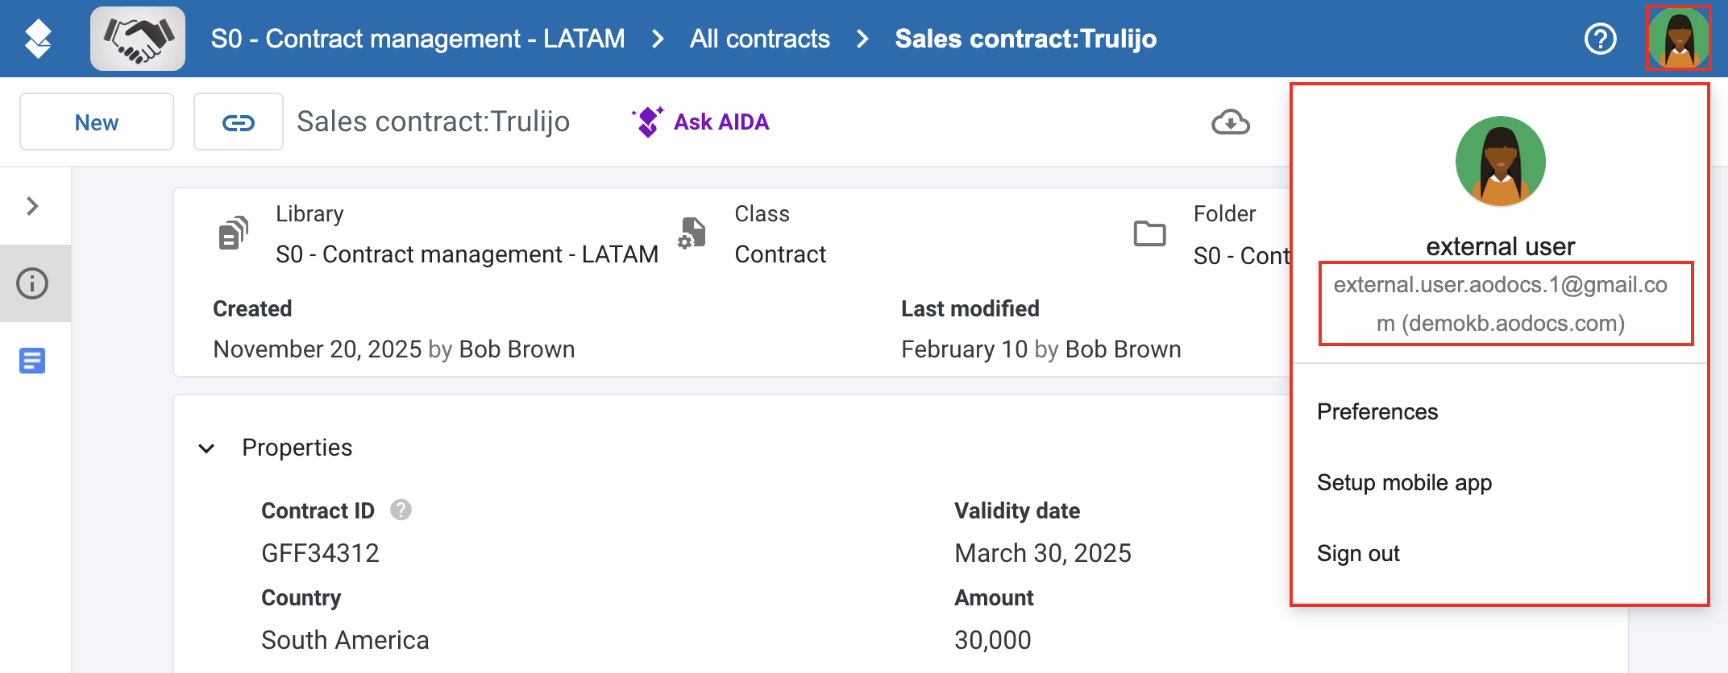Go to All contracts breadcrumb
The width and height of the screenshot is (1728, 673).
pos(759,39)
